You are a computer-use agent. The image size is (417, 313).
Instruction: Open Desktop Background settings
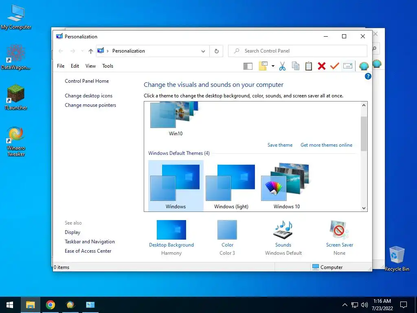171,238
